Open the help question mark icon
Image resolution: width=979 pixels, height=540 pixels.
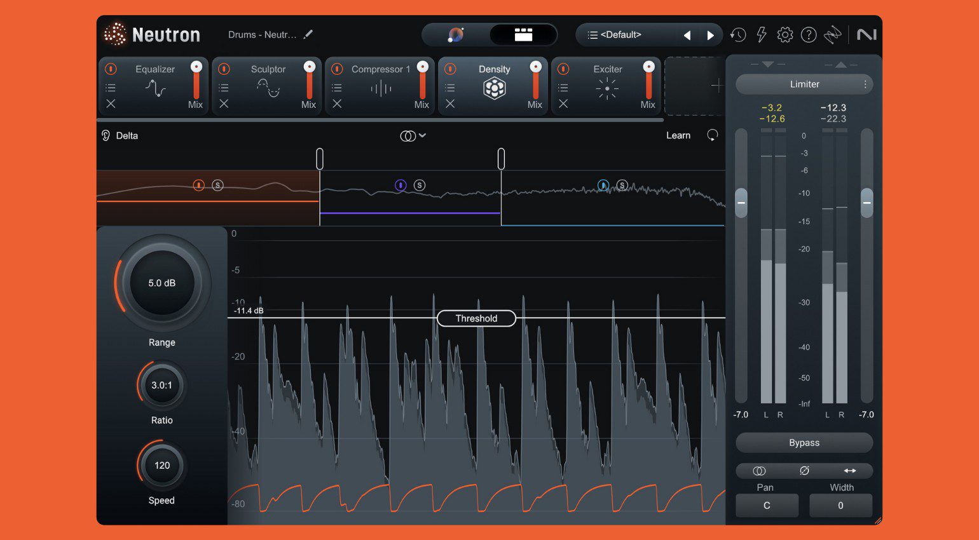coord(809,35)
